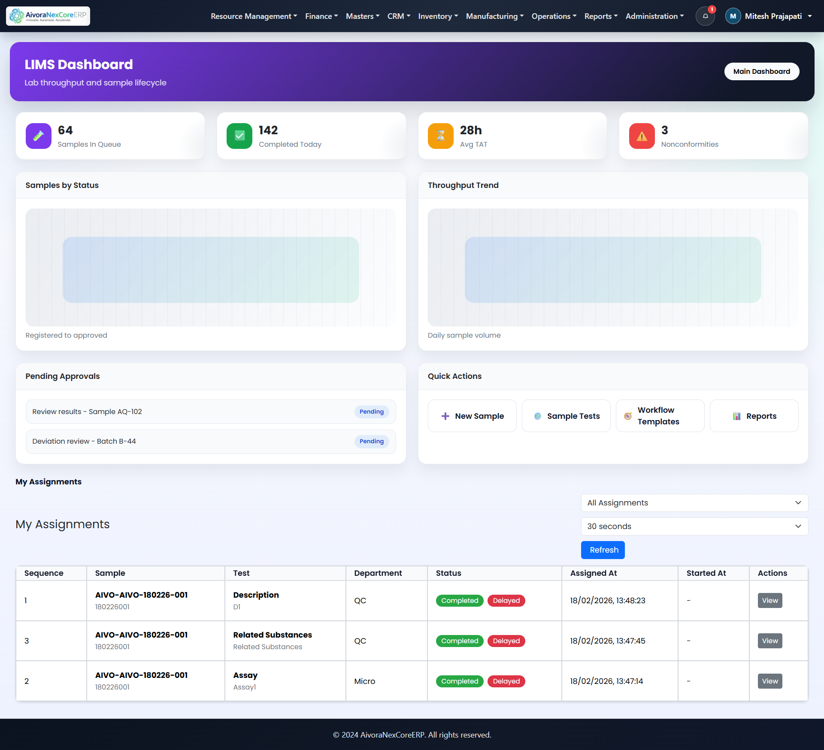Click the user avatar with letter M
The width and height of the screenshot is (824, 750).
733,16
